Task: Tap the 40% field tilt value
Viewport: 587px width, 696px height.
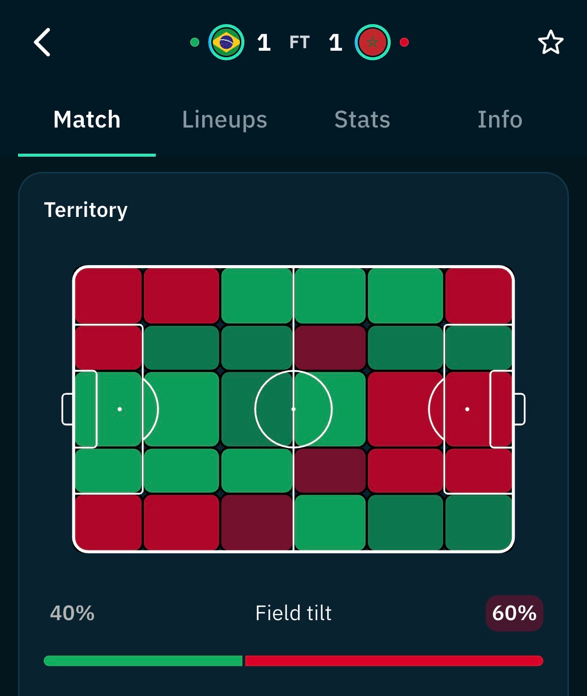Action: [x=72, y=613]
